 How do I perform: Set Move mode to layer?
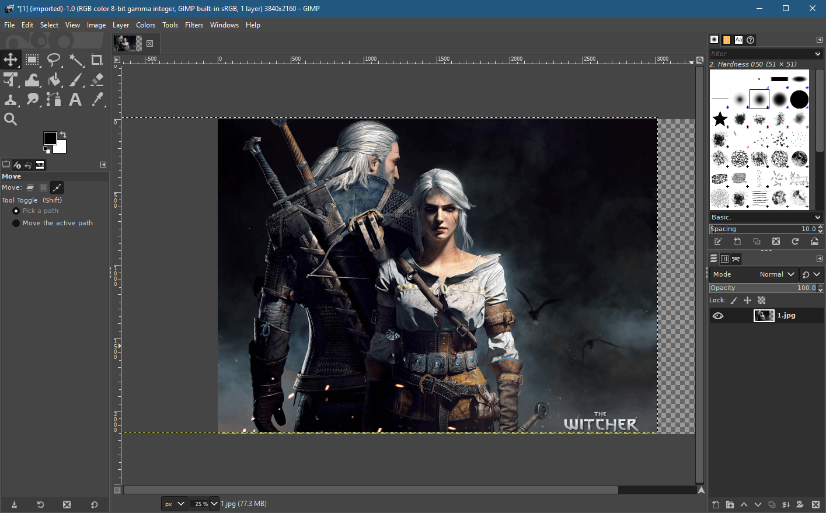30,187
